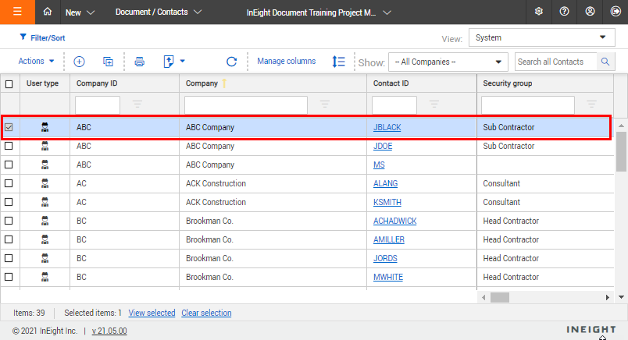Click the horizontal scrollbar right arrow
Image resolution: width=628 pixels, height=340 pixels.
(607, 297)
